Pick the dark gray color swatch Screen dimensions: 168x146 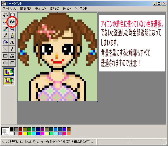16,129
